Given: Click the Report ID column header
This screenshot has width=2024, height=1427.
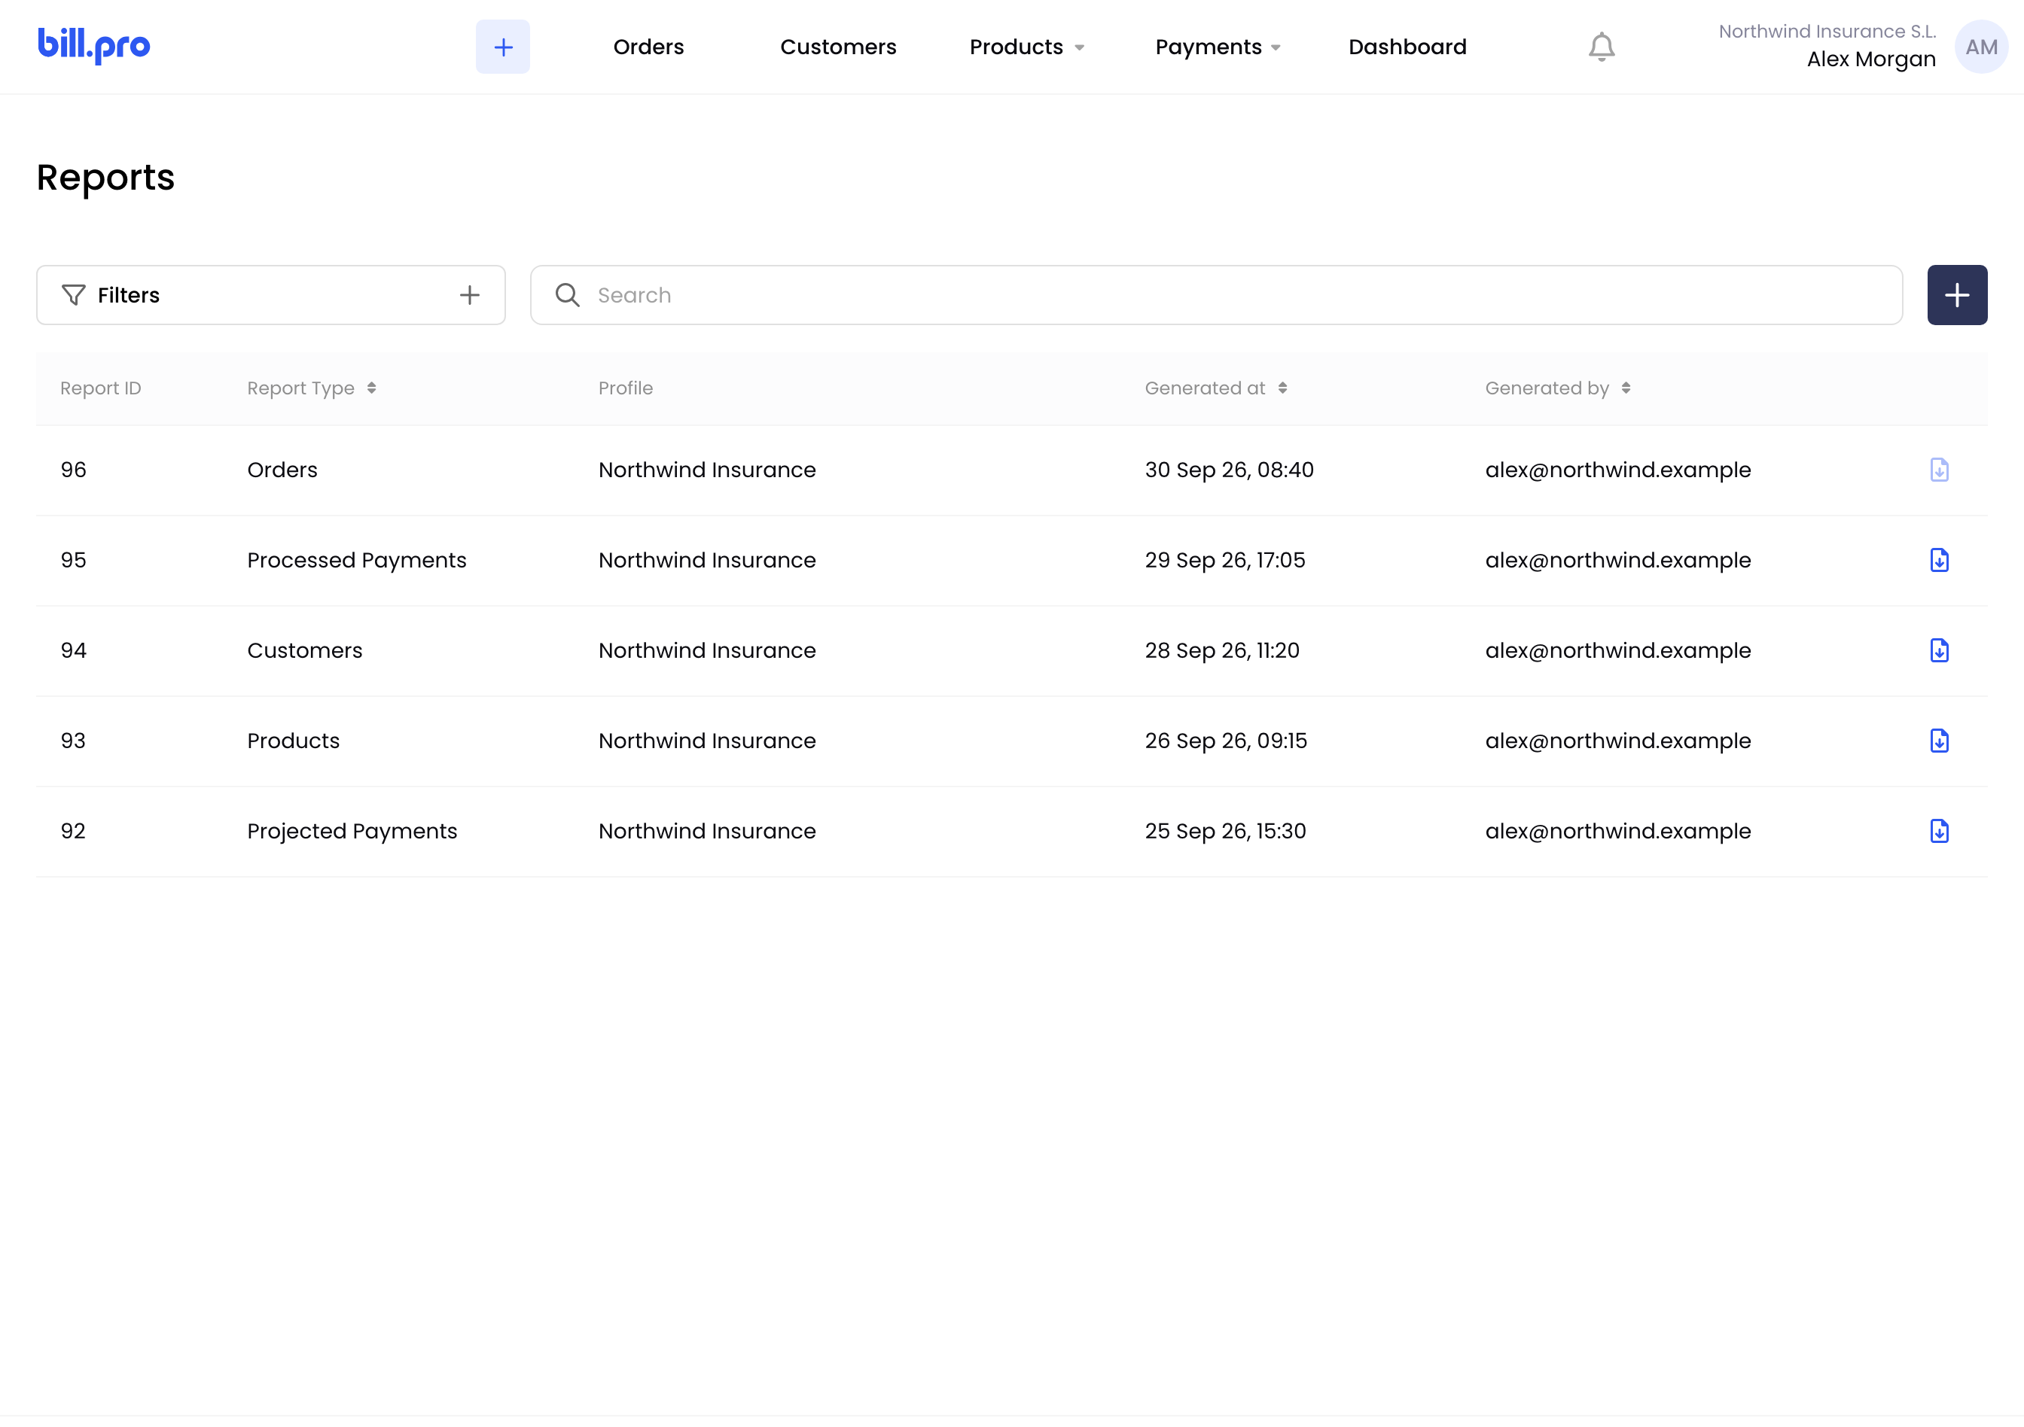Looking at the screenshot, I should [x=100, y=388].
